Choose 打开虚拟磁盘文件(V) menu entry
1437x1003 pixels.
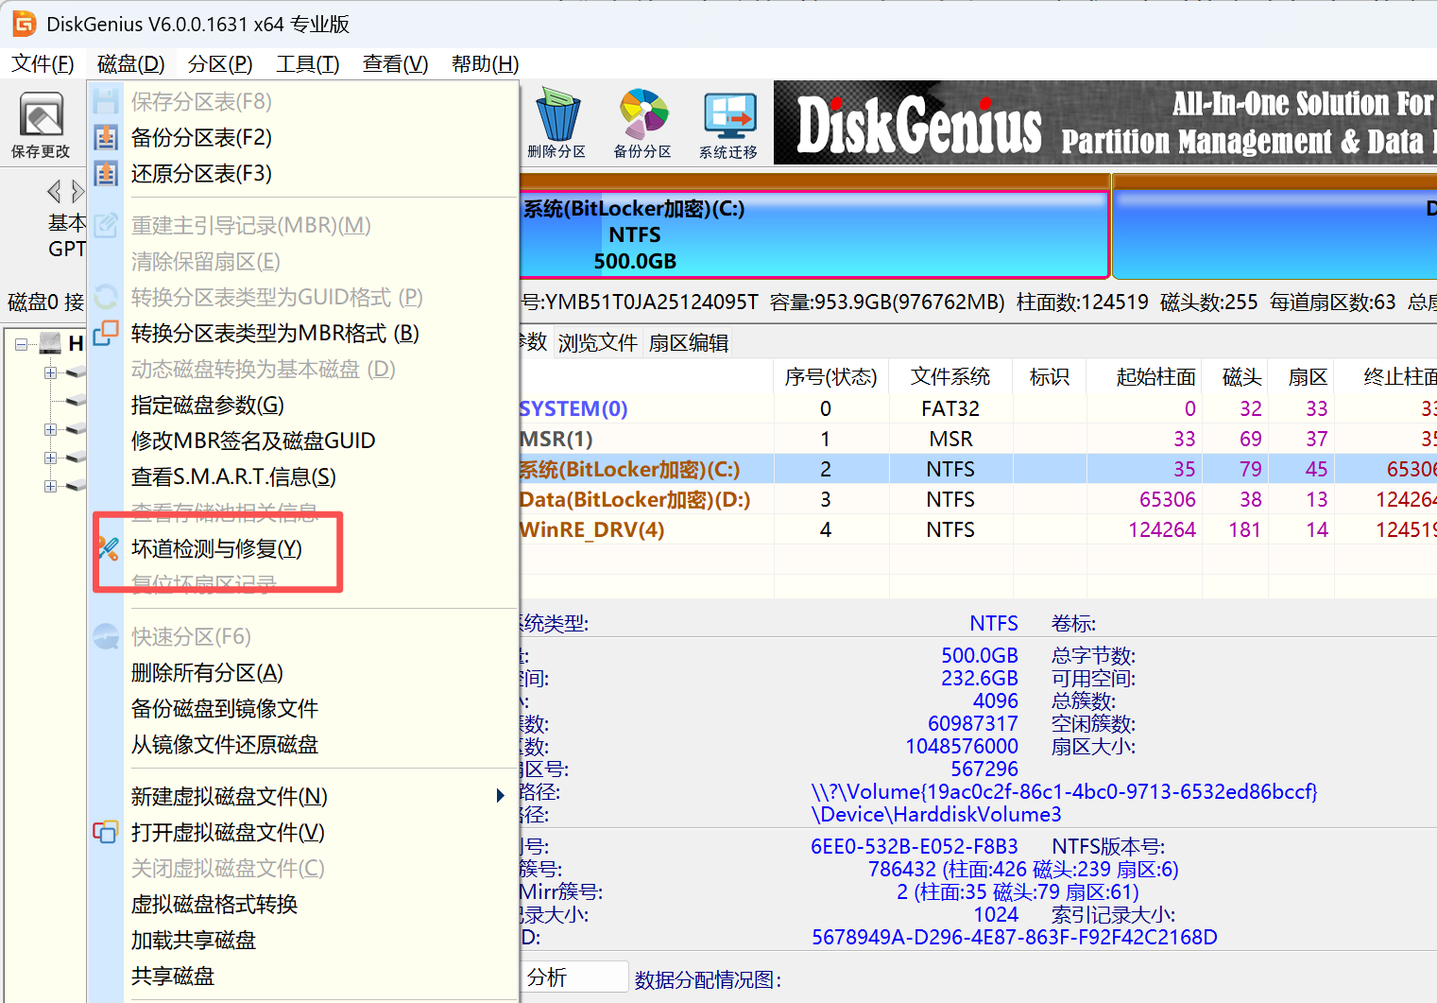coord(302,832)
